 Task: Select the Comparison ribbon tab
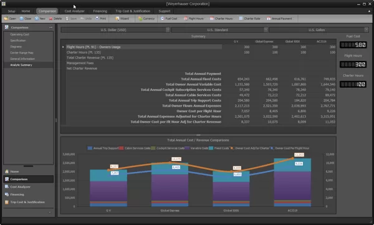tap(47, 11)
